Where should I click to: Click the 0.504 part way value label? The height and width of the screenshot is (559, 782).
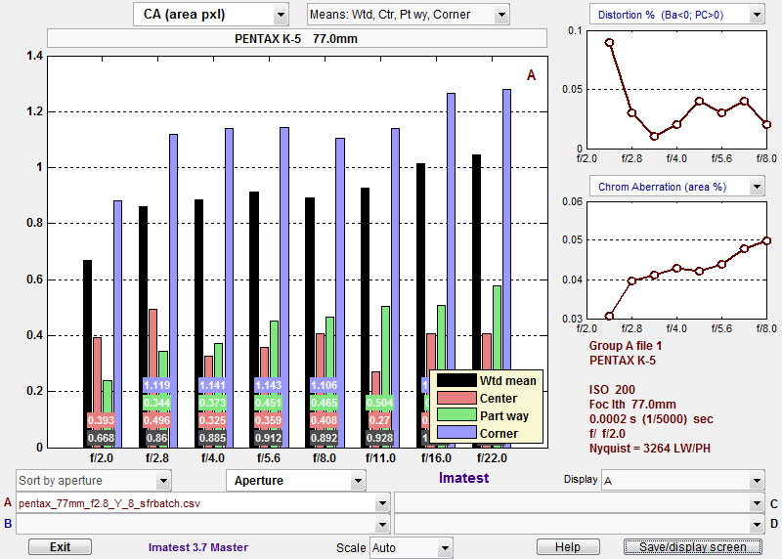(x=379, y=403)
